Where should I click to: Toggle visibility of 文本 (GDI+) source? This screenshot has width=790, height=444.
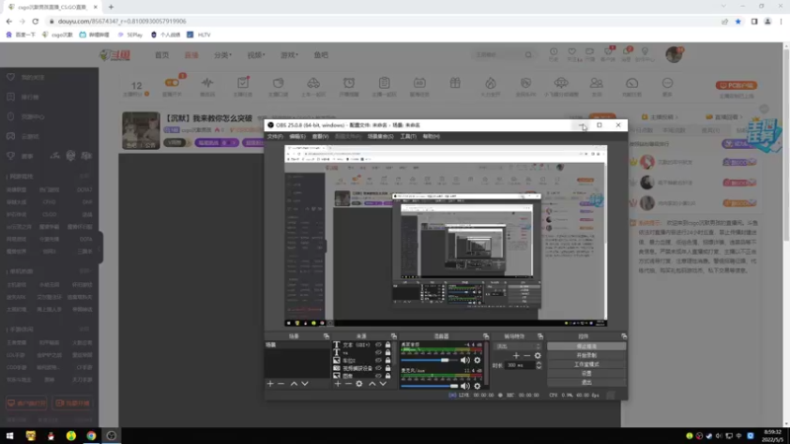pyautogui.click(x=378, y=345)
